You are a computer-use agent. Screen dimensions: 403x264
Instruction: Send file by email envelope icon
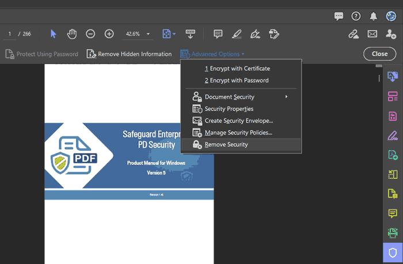pyautogui.click(x=372, y=34)
